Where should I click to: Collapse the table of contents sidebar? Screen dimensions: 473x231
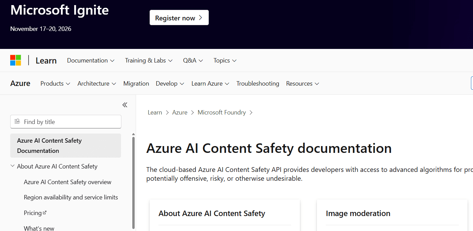click(125, 105)
